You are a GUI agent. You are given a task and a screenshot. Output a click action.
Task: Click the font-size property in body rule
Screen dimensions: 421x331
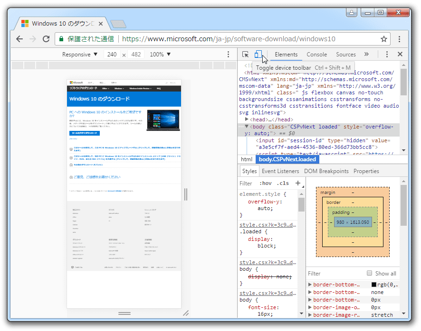click(x=263, y=307)
